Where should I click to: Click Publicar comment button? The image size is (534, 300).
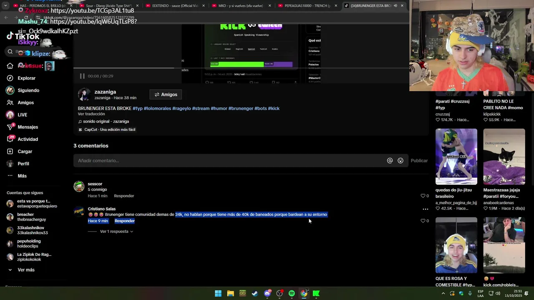click(419, 160)
